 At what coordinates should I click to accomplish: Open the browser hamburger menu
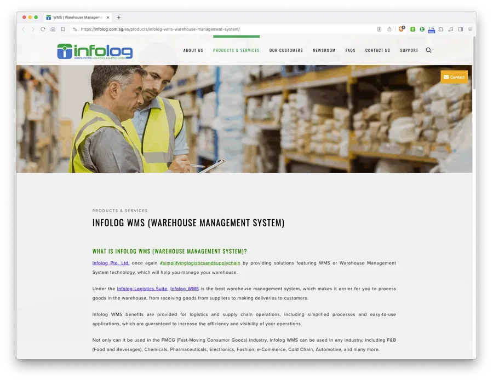470,29
